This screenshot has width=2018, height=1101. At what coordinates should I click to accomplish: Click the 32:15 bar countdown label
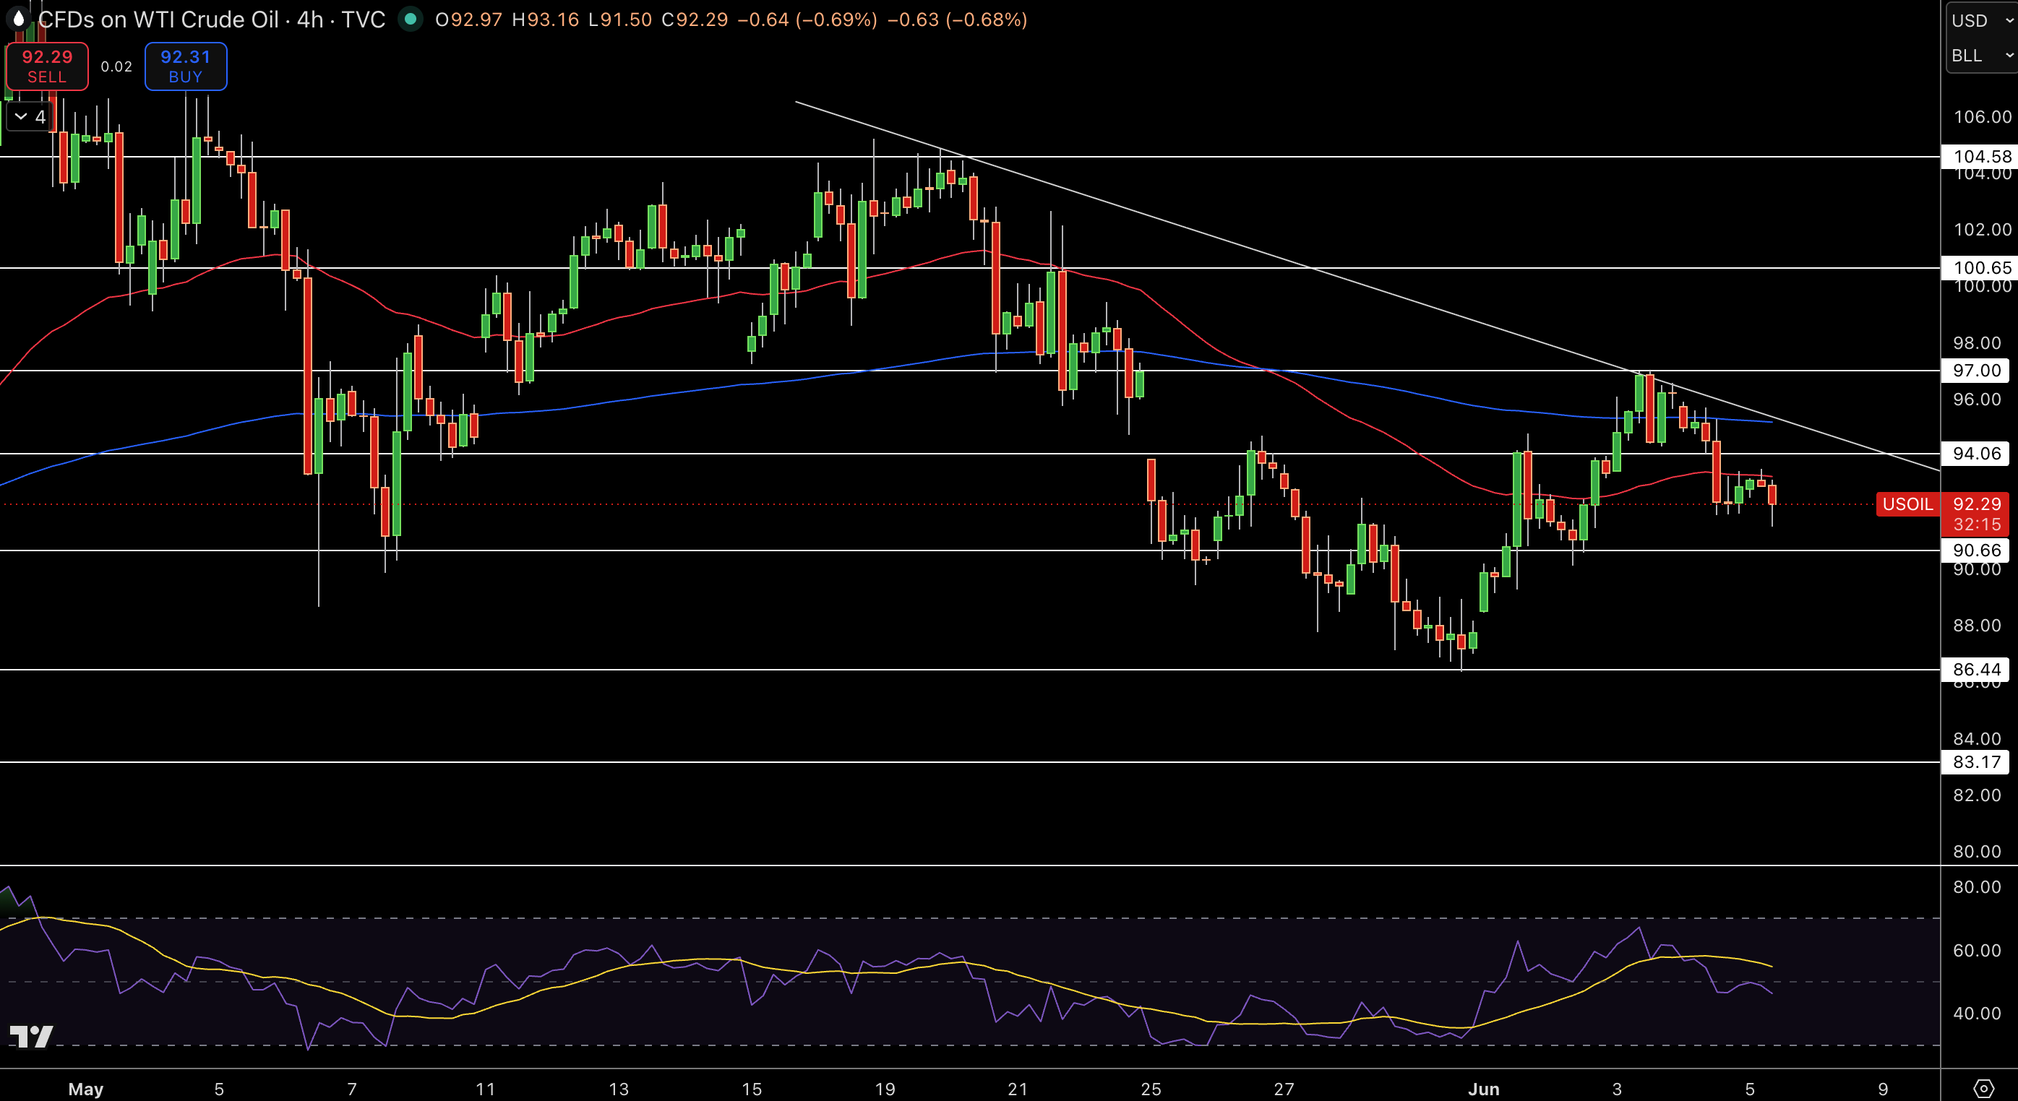[1977, 524]
